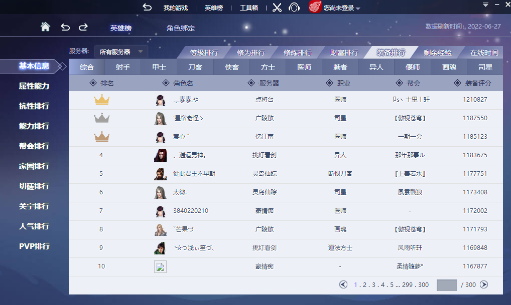Jump to page 300 link
511x305 pixels.
423,285
